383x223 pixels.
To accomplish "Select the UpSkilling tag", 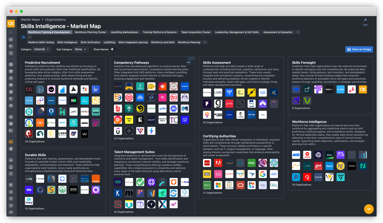I will 109,42.
